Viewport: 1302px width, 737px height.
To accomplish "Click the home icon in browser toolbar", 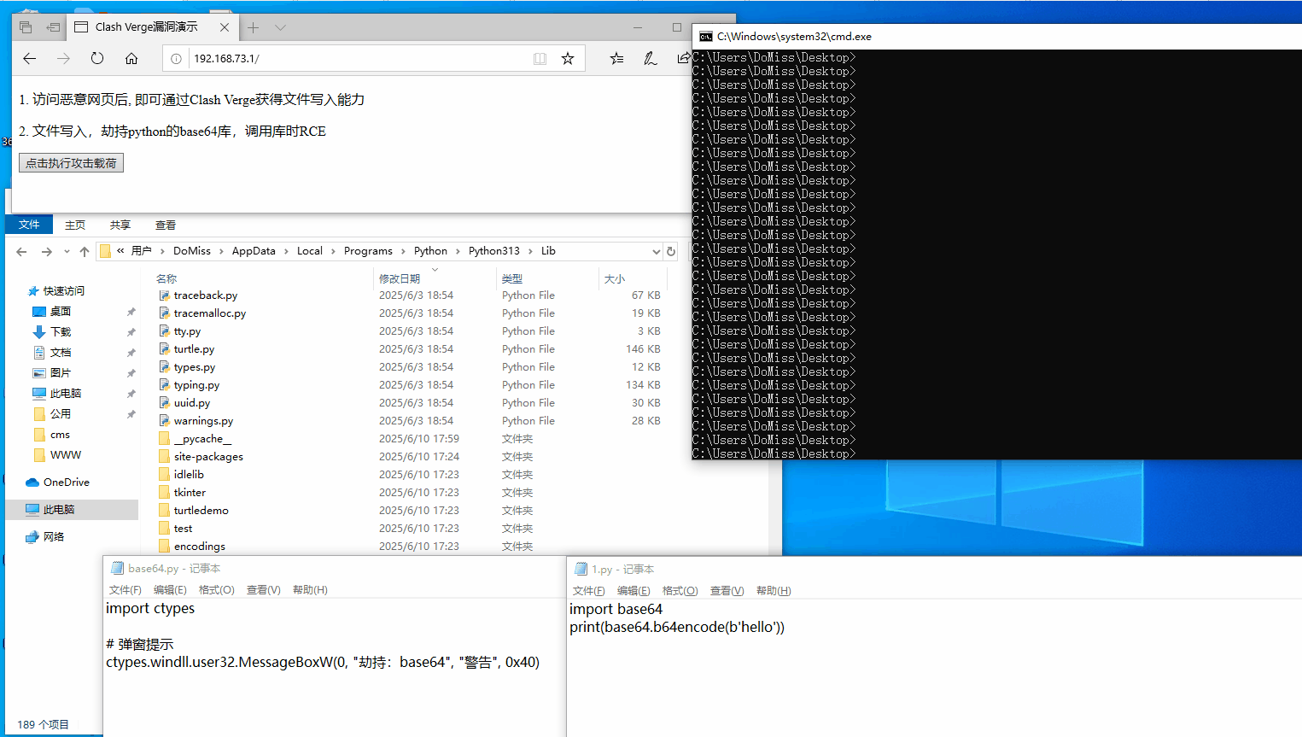I will pyautogui.click(x=131, y=58).
